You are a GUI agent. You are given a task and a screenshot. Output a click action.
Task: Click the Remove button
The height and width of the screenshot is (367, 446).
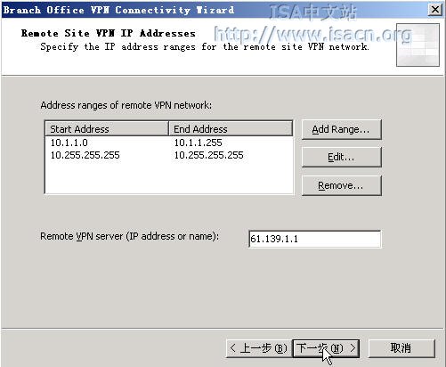click(x=341, y=185)
